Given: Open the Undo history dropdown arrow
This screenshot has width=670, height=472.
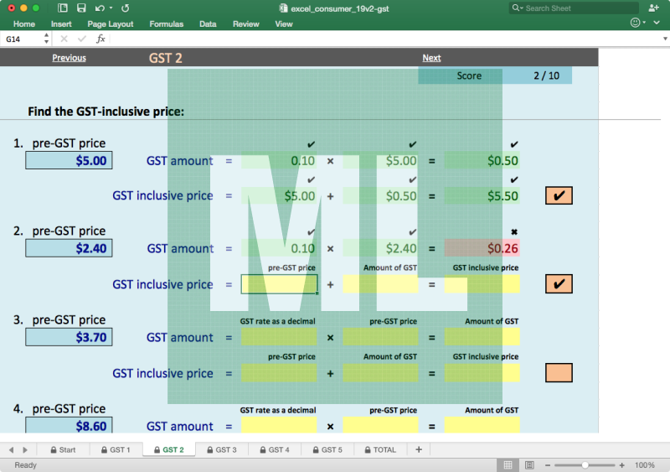Looking at the screenshot, I should click(110, 8).
